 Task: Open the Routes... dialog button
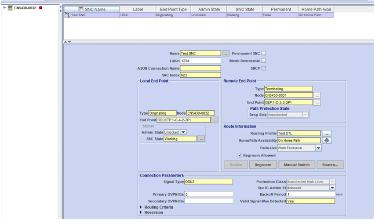tap(330, 165)
